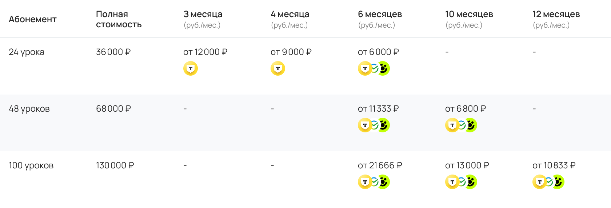
Task: Select the 24 урока subscription row label
Action: point(27,52)
